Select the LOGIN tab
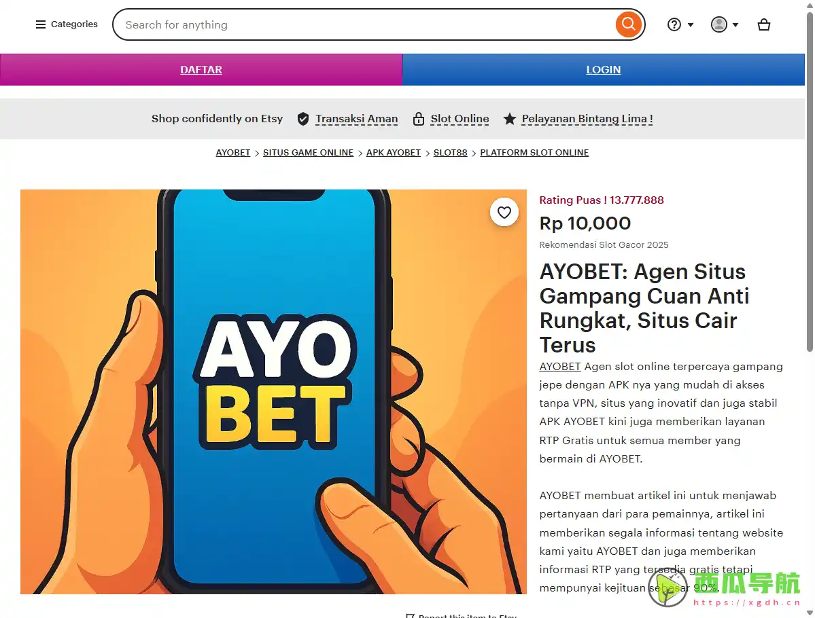815x618 pixels. pyautogui.click(x=604, y=69)
